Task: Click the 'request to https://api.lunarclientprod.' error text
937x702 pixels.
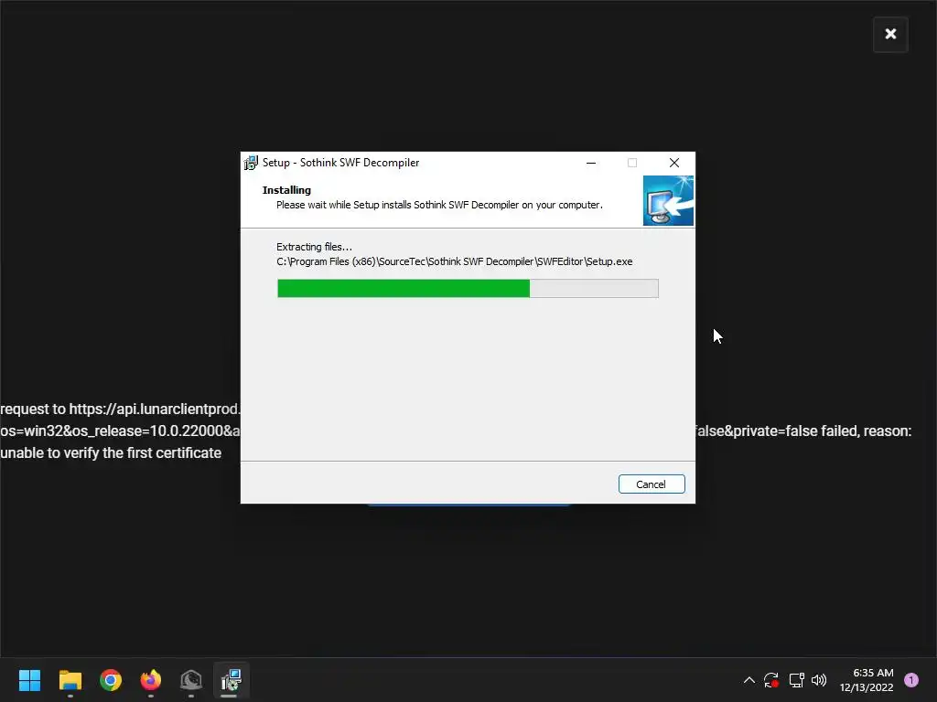Action: pos(120,409)
